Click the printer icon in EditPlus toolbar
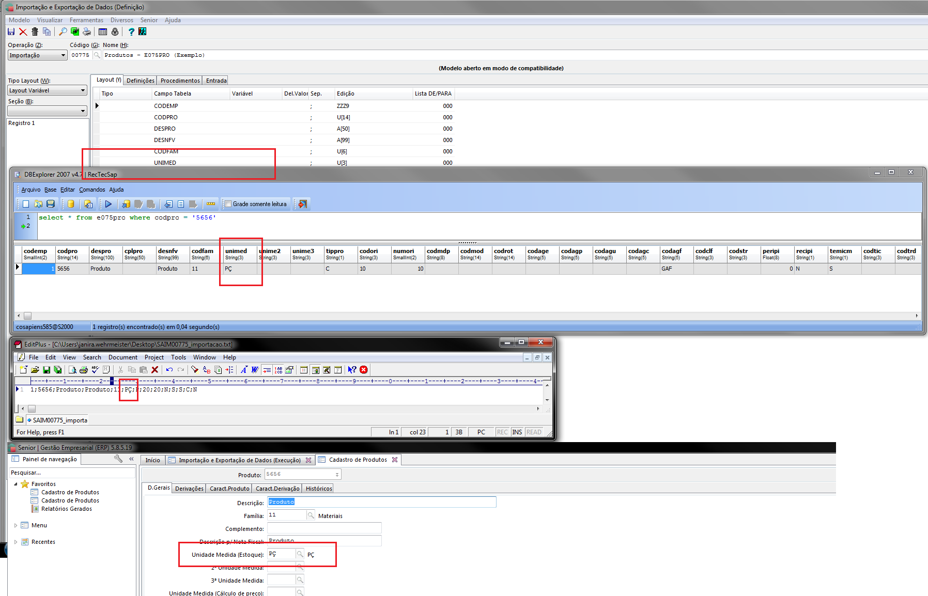928x596 pixels. click(x=84, y=370)
